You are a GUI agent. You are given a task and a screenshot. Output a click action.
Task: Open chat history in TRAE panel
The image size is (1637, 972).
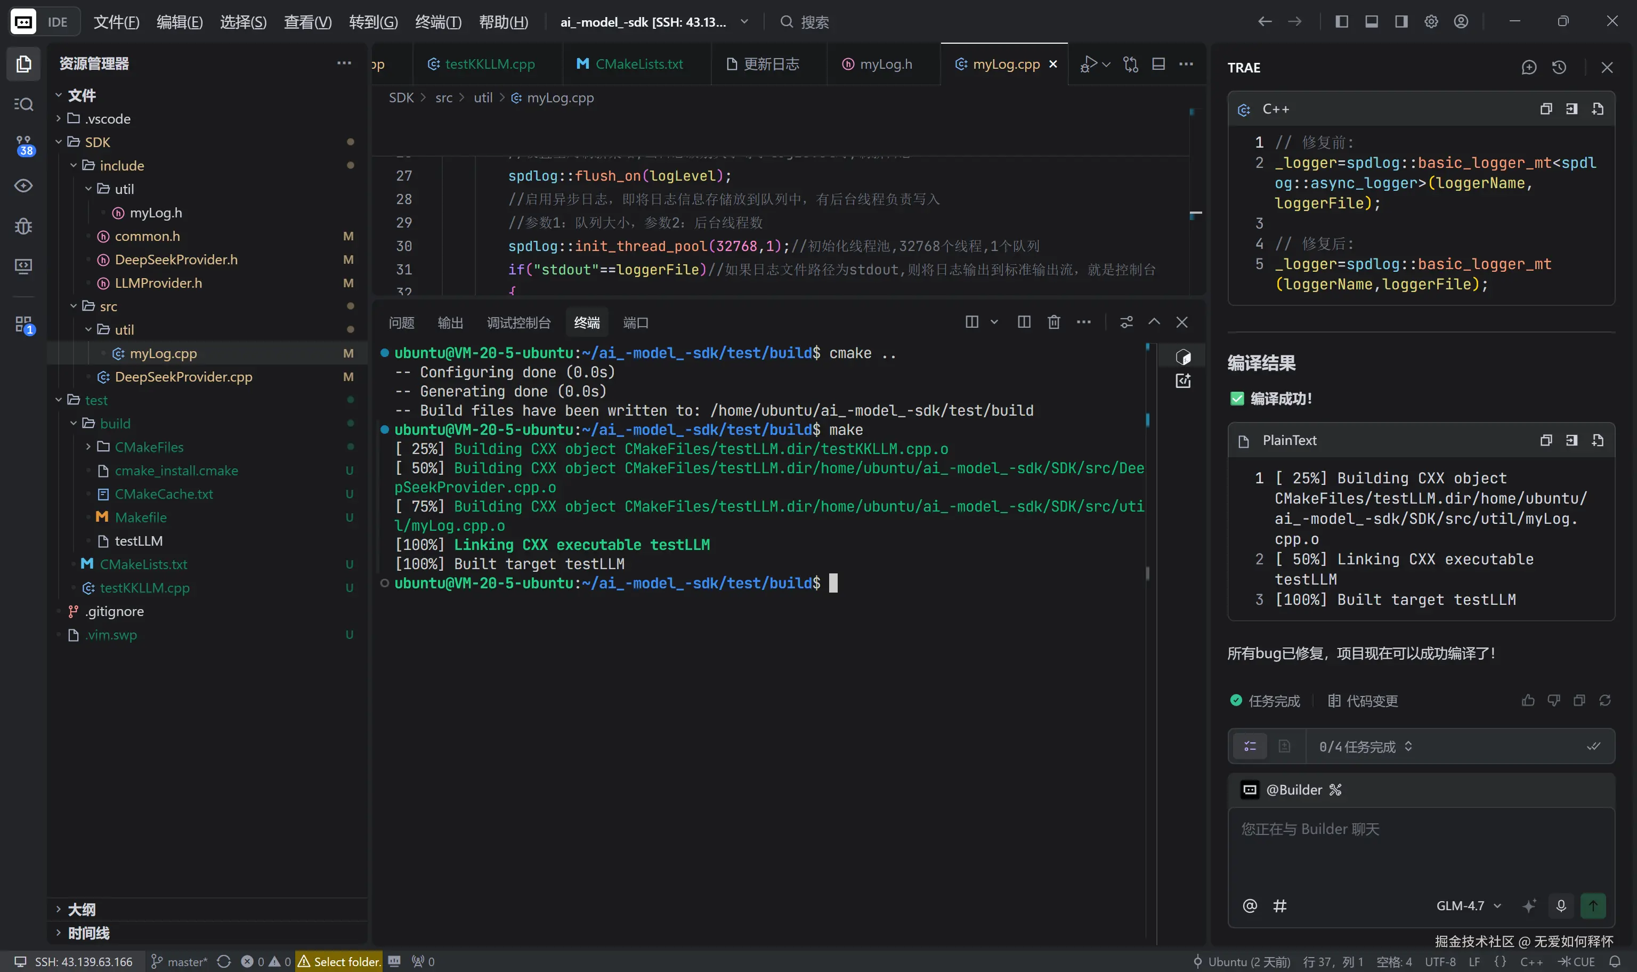[x=1559, y=68]
